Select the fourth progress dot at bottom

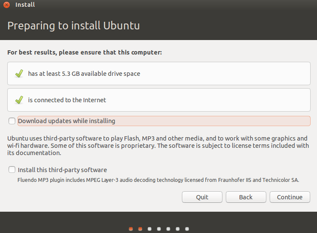159,229
